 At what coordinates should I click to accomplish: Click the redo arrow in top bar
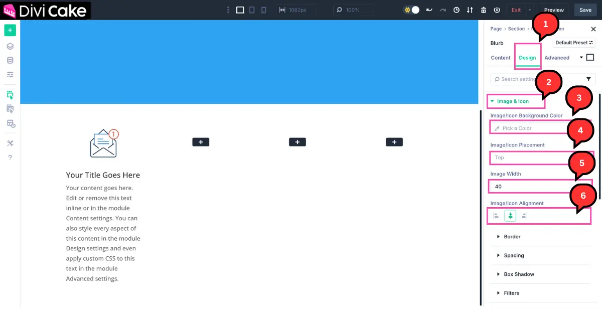click(x=442, y=10)
